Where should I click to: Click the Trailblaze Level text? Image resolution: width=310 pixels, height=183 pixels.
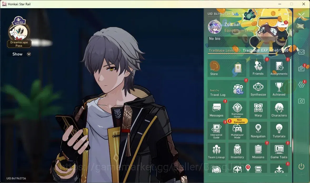225,50
